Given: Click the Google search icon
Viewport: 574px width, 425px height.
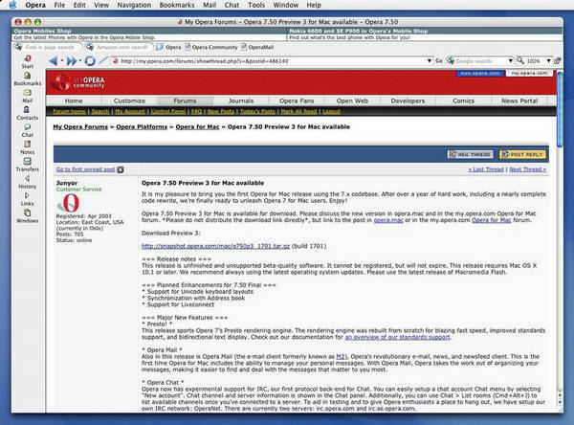Looking at the screenshot, I should click(x=451, y=61).
